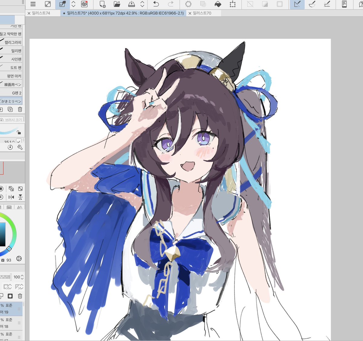Screen dimensions: 363x341
Task: Click the scale/rotate transform icon
Action: click(233, 4)
